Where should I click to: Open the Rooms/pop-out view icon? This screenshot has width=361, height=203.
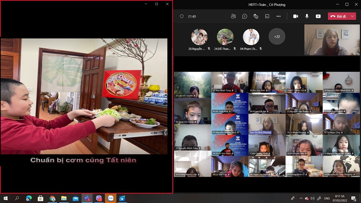point(267,16)
